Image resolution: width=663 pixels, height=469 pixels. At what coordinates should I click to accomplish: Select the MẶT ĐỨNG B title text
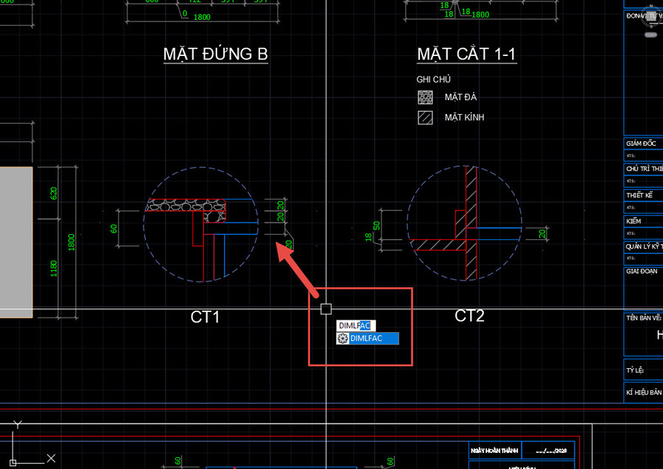[215, 54]
